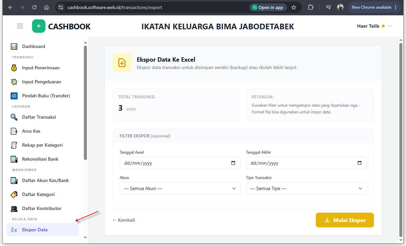Click the sidebar scrollbar thumb
Viewport: 406px width, 246px height.
pos(85,103)
